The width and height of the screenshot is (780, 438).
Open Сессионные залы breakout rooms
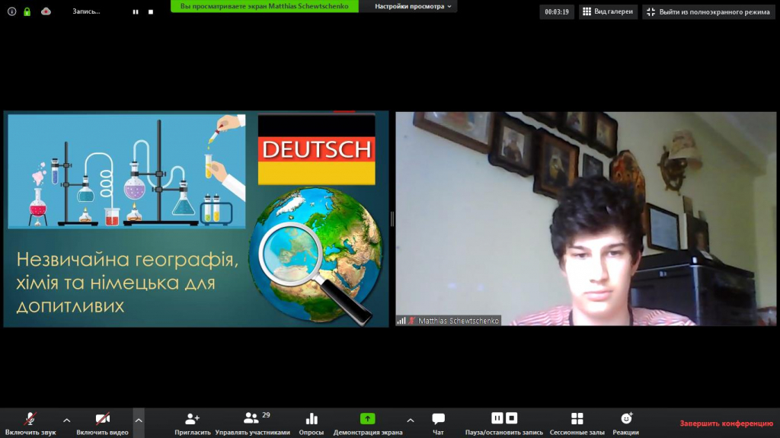click(577, 424)
